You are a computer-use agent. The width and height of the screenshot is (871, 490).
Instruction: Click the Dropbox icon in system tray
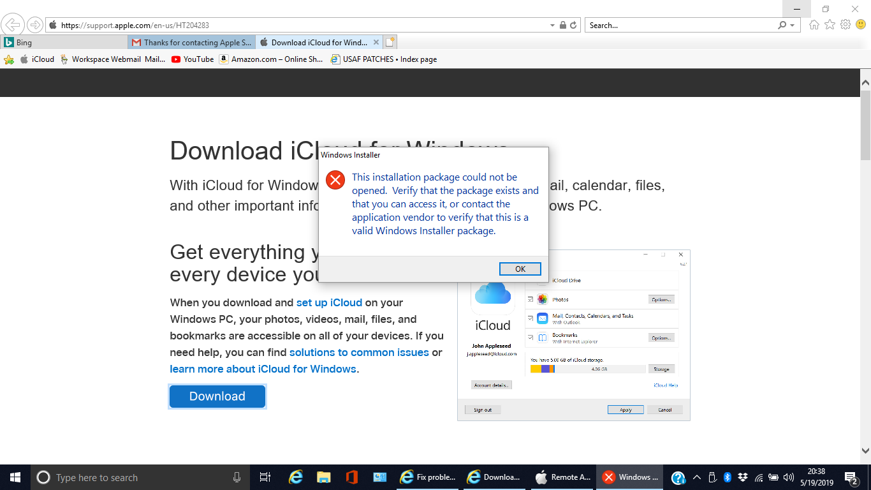pos(743,477)
